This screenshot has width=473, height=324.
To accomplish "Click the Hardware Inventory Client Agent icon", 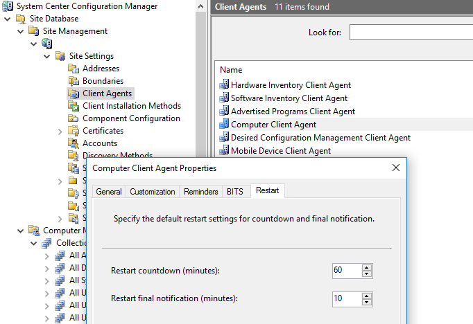I will tap(224, 84).
